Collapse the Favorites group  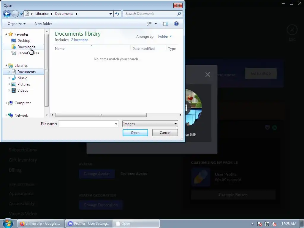coord(6,34)
